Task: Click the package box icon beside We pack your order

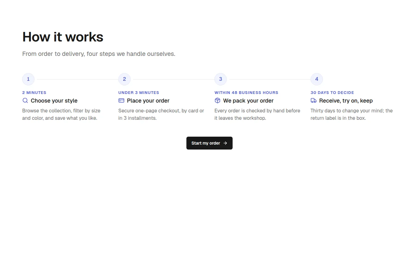Action: click(x=218, y=100)
